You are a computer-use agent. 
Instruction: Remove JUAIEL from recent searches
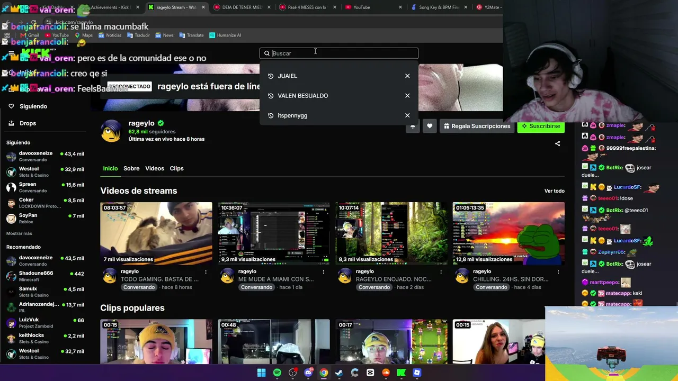[x=407, y=76]
